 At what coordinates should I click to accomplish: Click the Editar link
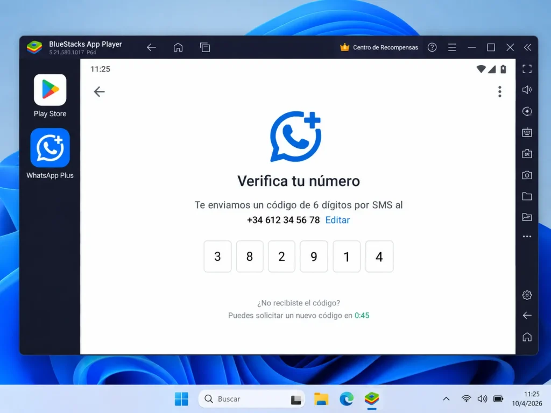coord(337,220)
